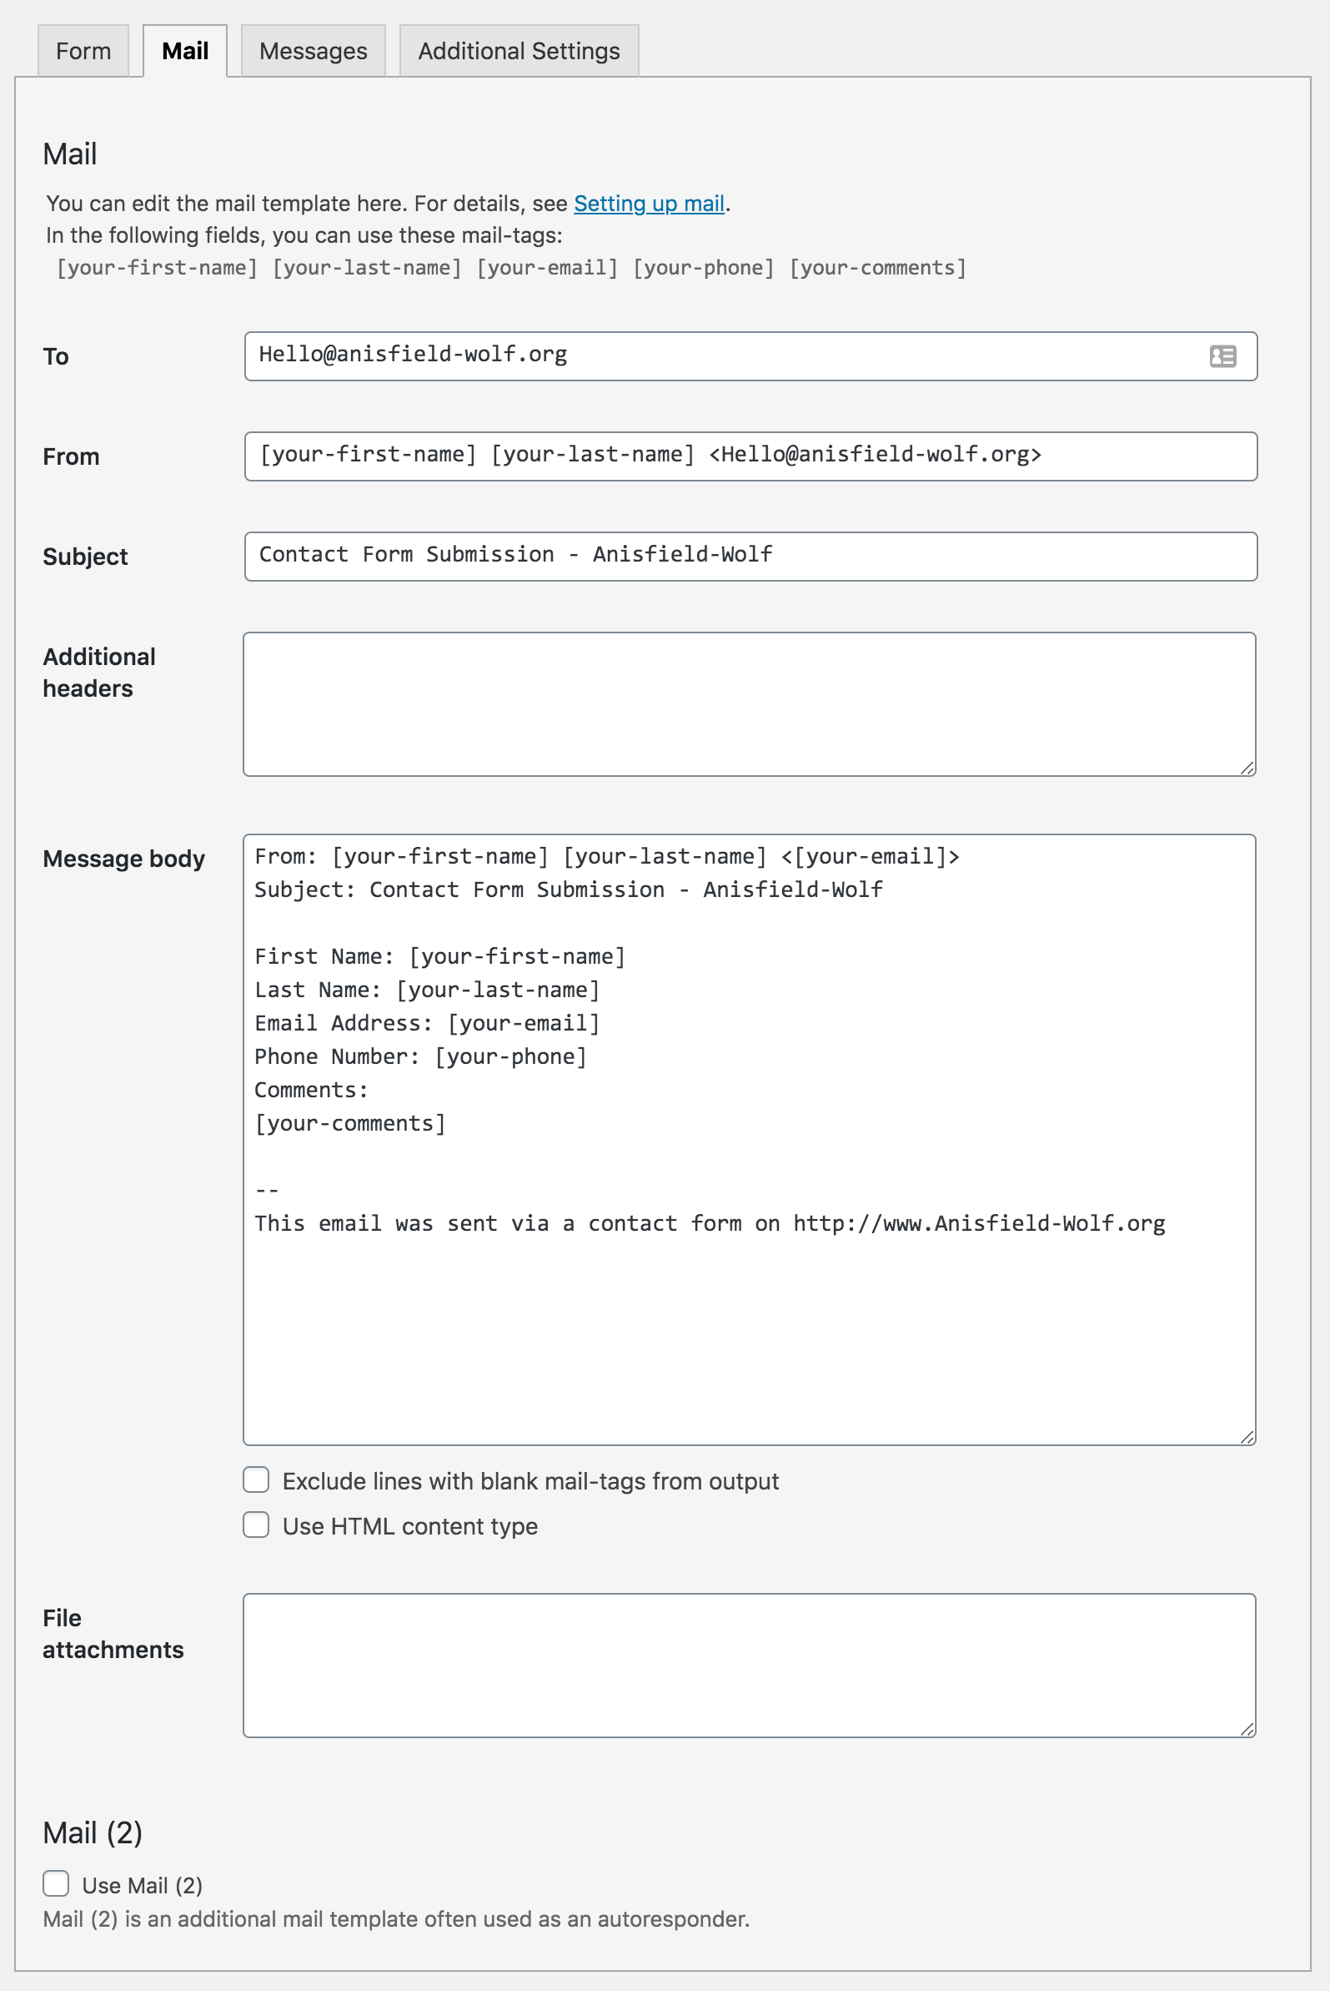Screen dimensions: 1330x1991
Task: Click inside File attachments textarea
Action: pyautogui.click(x=749, y=1665)
